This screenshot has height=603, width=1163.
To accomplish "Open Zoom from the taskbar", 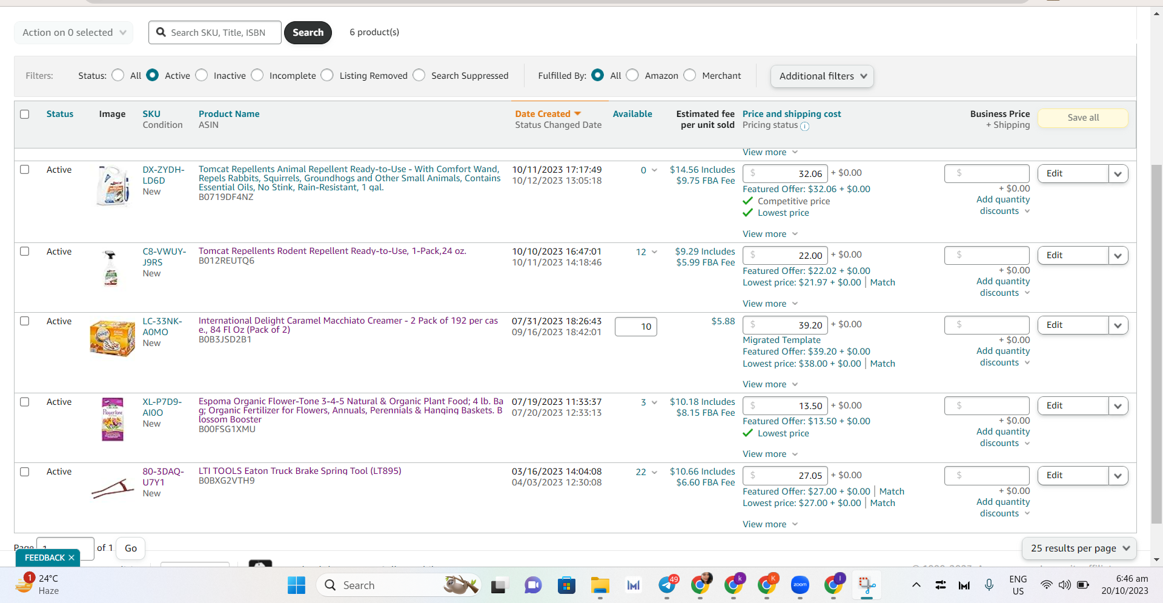I will click(x=800, y=585).
